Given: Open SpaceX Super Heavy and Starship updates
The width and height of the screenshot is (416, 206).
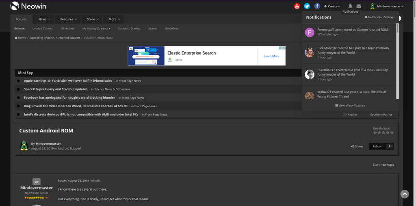Looking at the screenshot, I should [56, 89].
